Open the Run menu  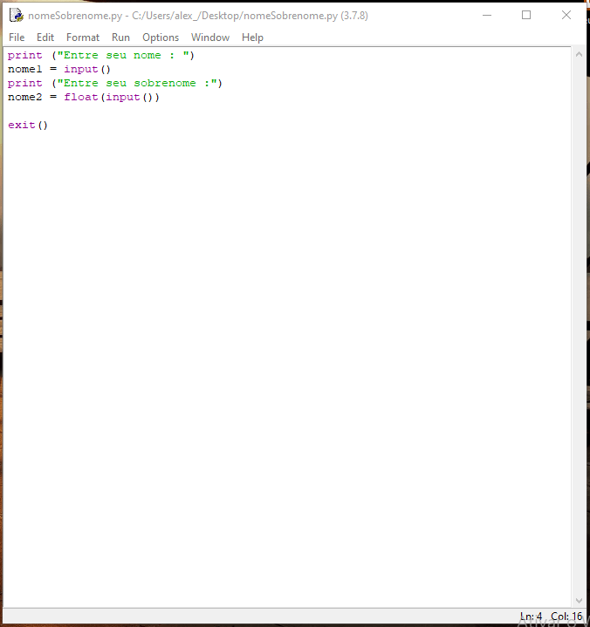[x=120, y=37]
